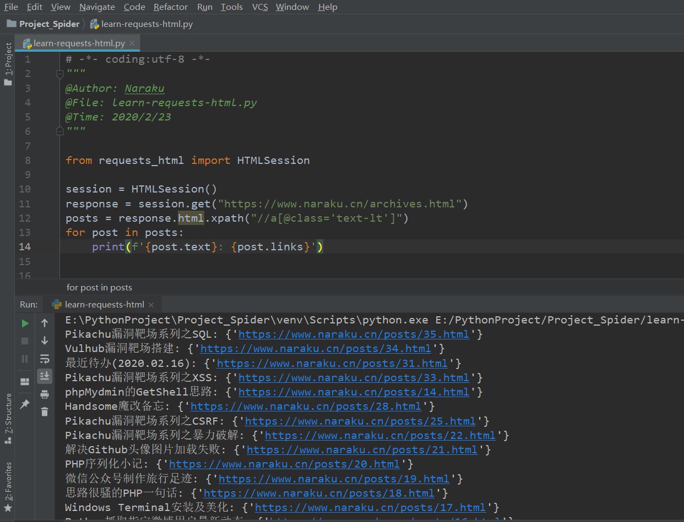The height and width of the screenshot is (522, 684).
Task: Click '@Author: Naraku' docstring line
Action: (x=115, y=89)
